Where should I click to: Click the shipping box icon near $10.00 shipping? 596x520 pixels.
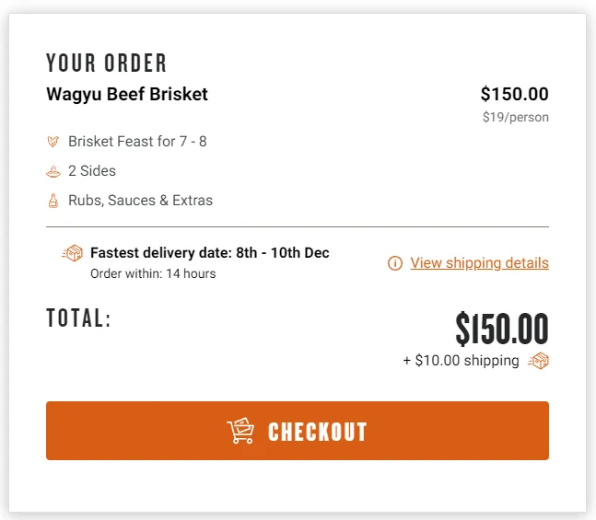coord(538,361)
